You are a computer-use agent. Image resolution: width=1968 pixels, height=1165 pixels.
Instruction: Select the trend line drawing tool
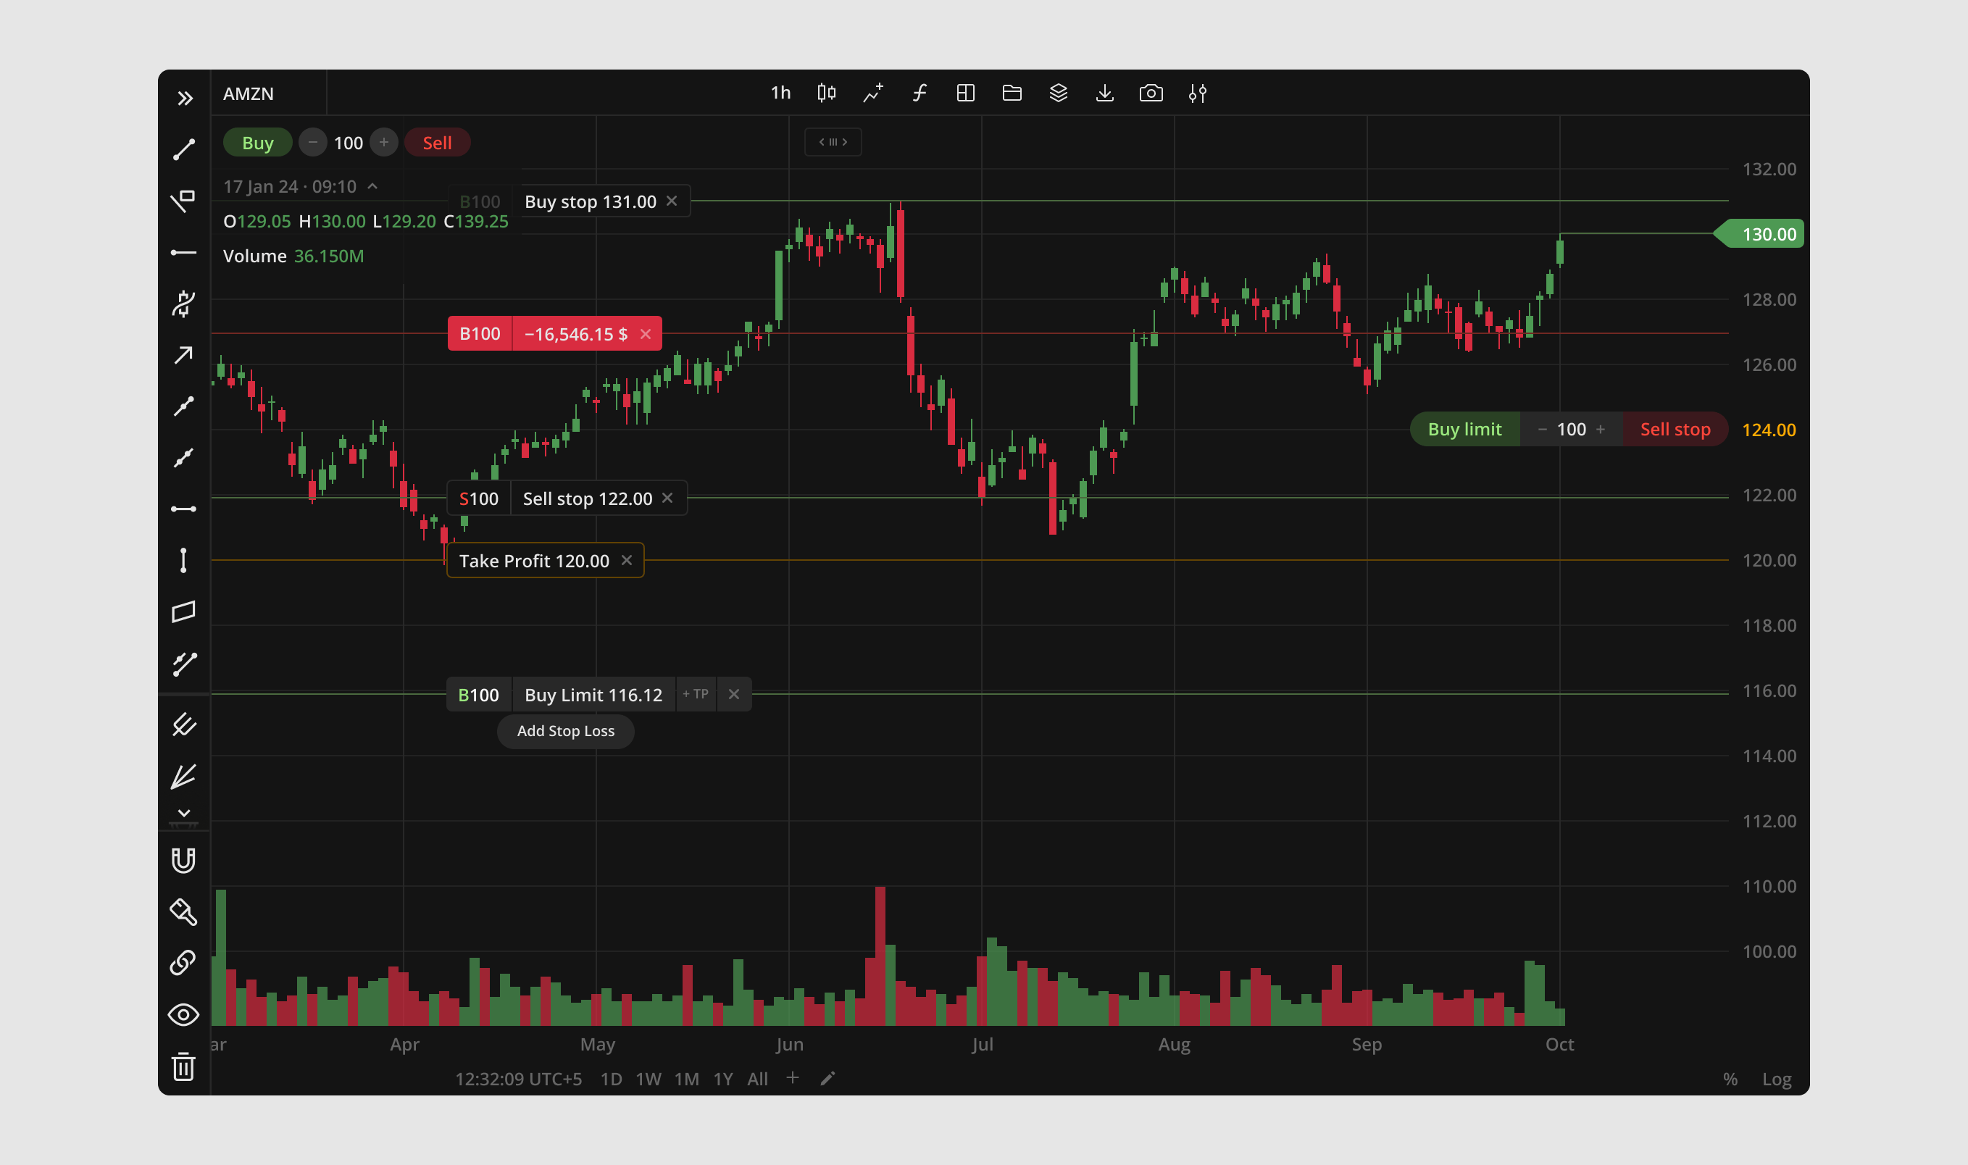[x=184, y=149]
